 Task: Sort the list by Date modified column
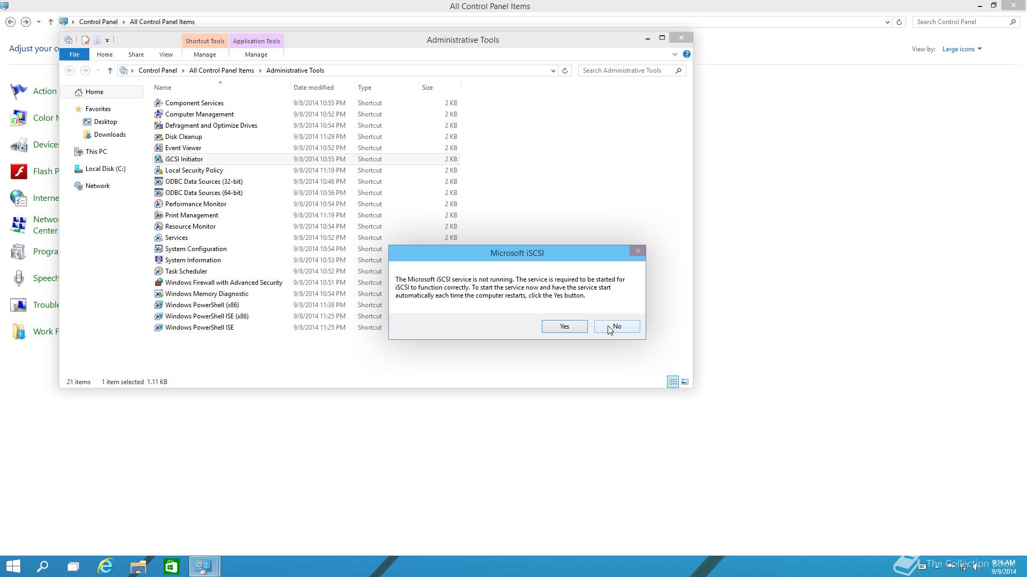point(313,88)
